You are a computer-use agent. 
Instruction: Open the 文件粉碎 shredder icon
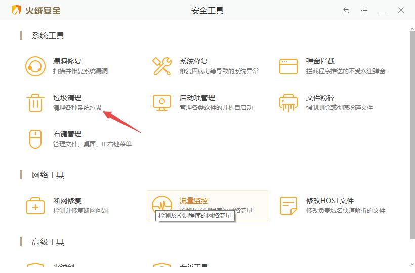point(288,103)
